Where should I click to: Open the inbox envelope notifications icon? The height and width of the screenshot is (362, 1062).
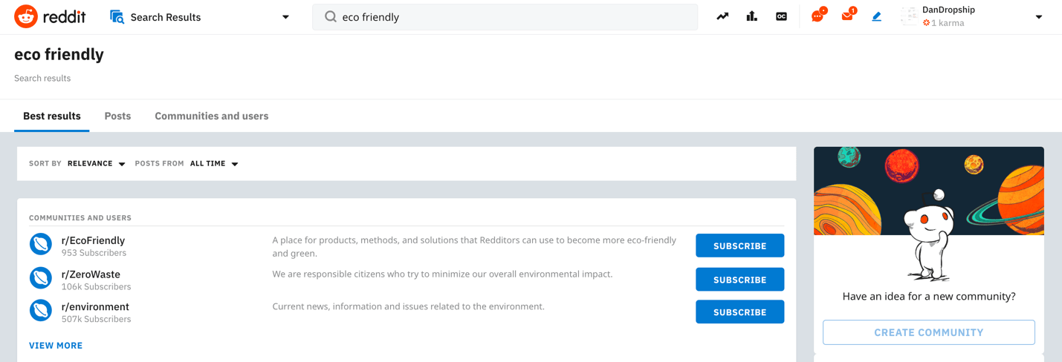[847, 16]
